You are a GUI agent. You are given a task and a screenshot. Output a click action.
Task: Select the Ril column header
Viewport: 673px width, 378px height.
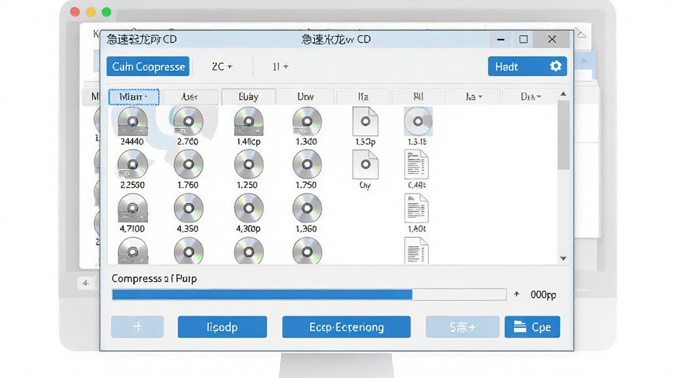pos(418,97)
